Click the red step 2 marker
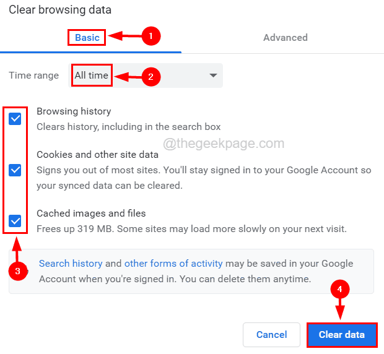 click(x=151, y=76)
